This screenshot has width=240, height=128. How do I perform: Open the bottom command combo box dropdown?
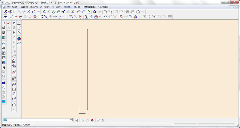pyautogui.click(x=71, y=120)
